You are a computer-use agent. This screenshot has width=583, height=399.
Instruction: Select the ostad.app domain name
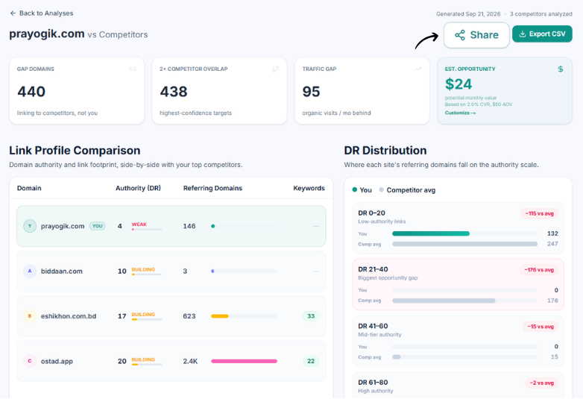[57, 361]
